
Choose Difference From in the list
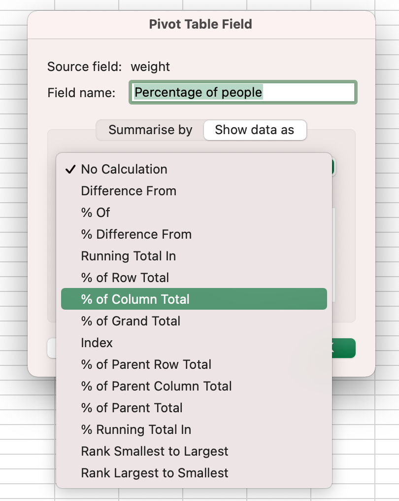point(129,191)
